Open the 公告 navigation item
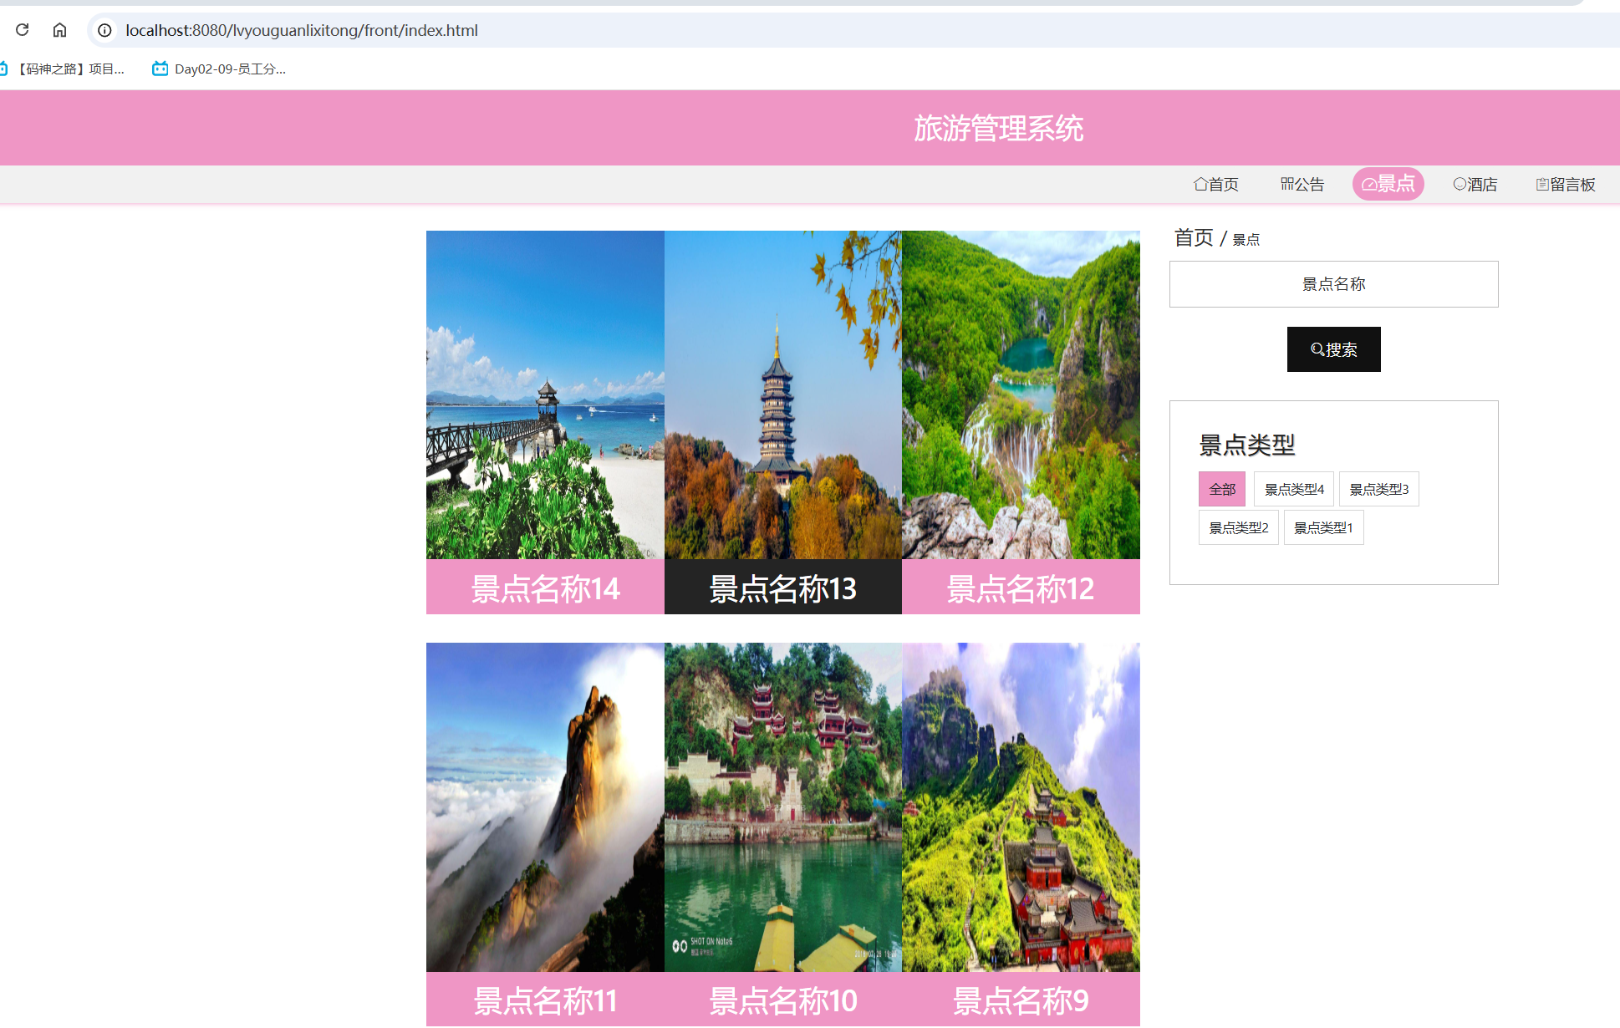This screenshot has height=1028, width=1620. (1302, 184)
